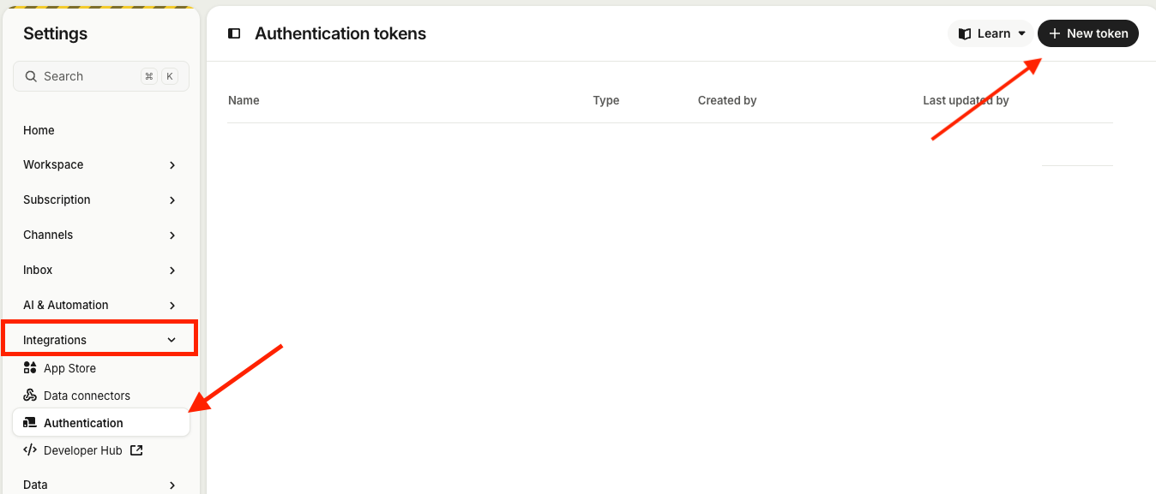Click the Authentication key icon
This screenshot has height=494, width=1156.
pos(30,423)
